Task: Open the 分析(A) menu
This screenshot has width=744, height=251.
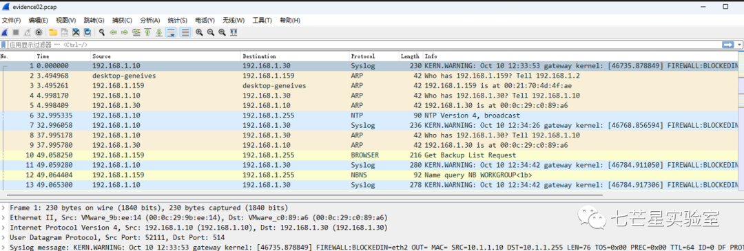Action: point(150,21)
